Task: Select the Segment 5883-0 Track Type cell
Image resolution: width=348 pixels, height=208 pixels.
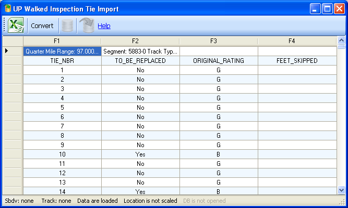Action: point(140,51)
